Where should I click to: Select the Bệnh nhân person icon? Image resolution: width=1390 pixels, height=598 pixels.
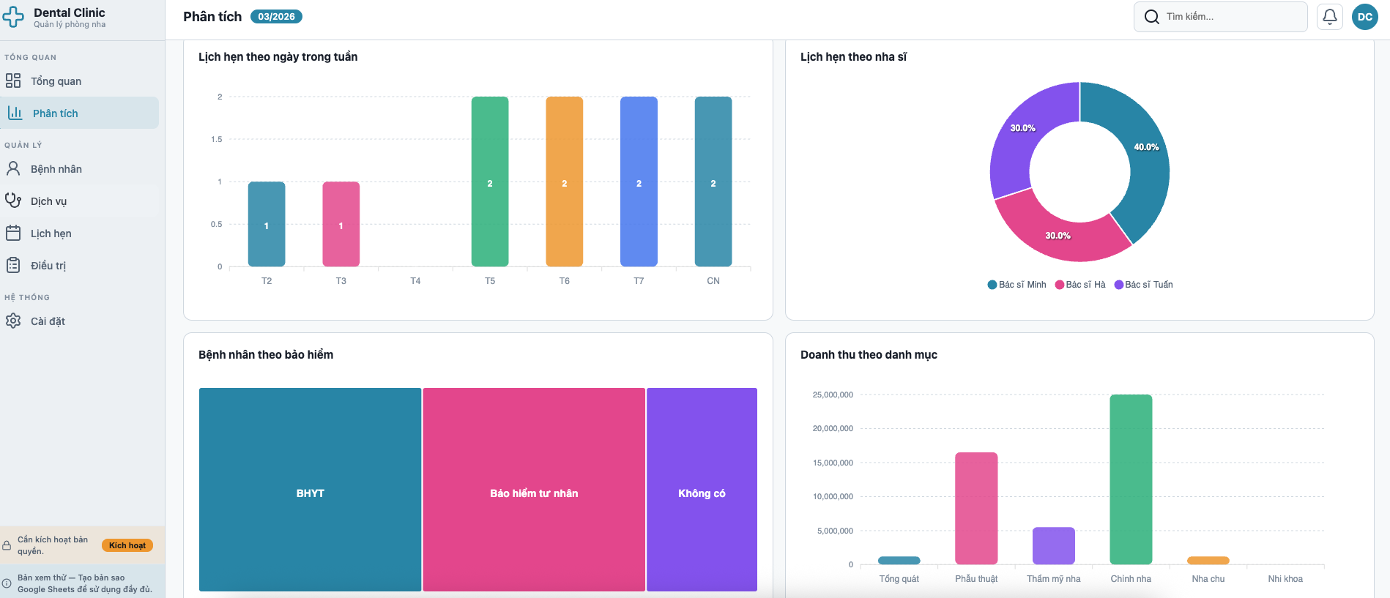click(x=13, y=168)
